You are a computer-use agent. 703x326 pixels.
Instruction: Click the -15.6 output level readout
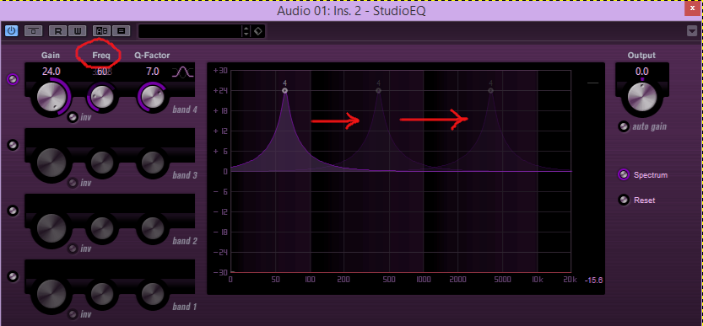[x=593, y=281]
